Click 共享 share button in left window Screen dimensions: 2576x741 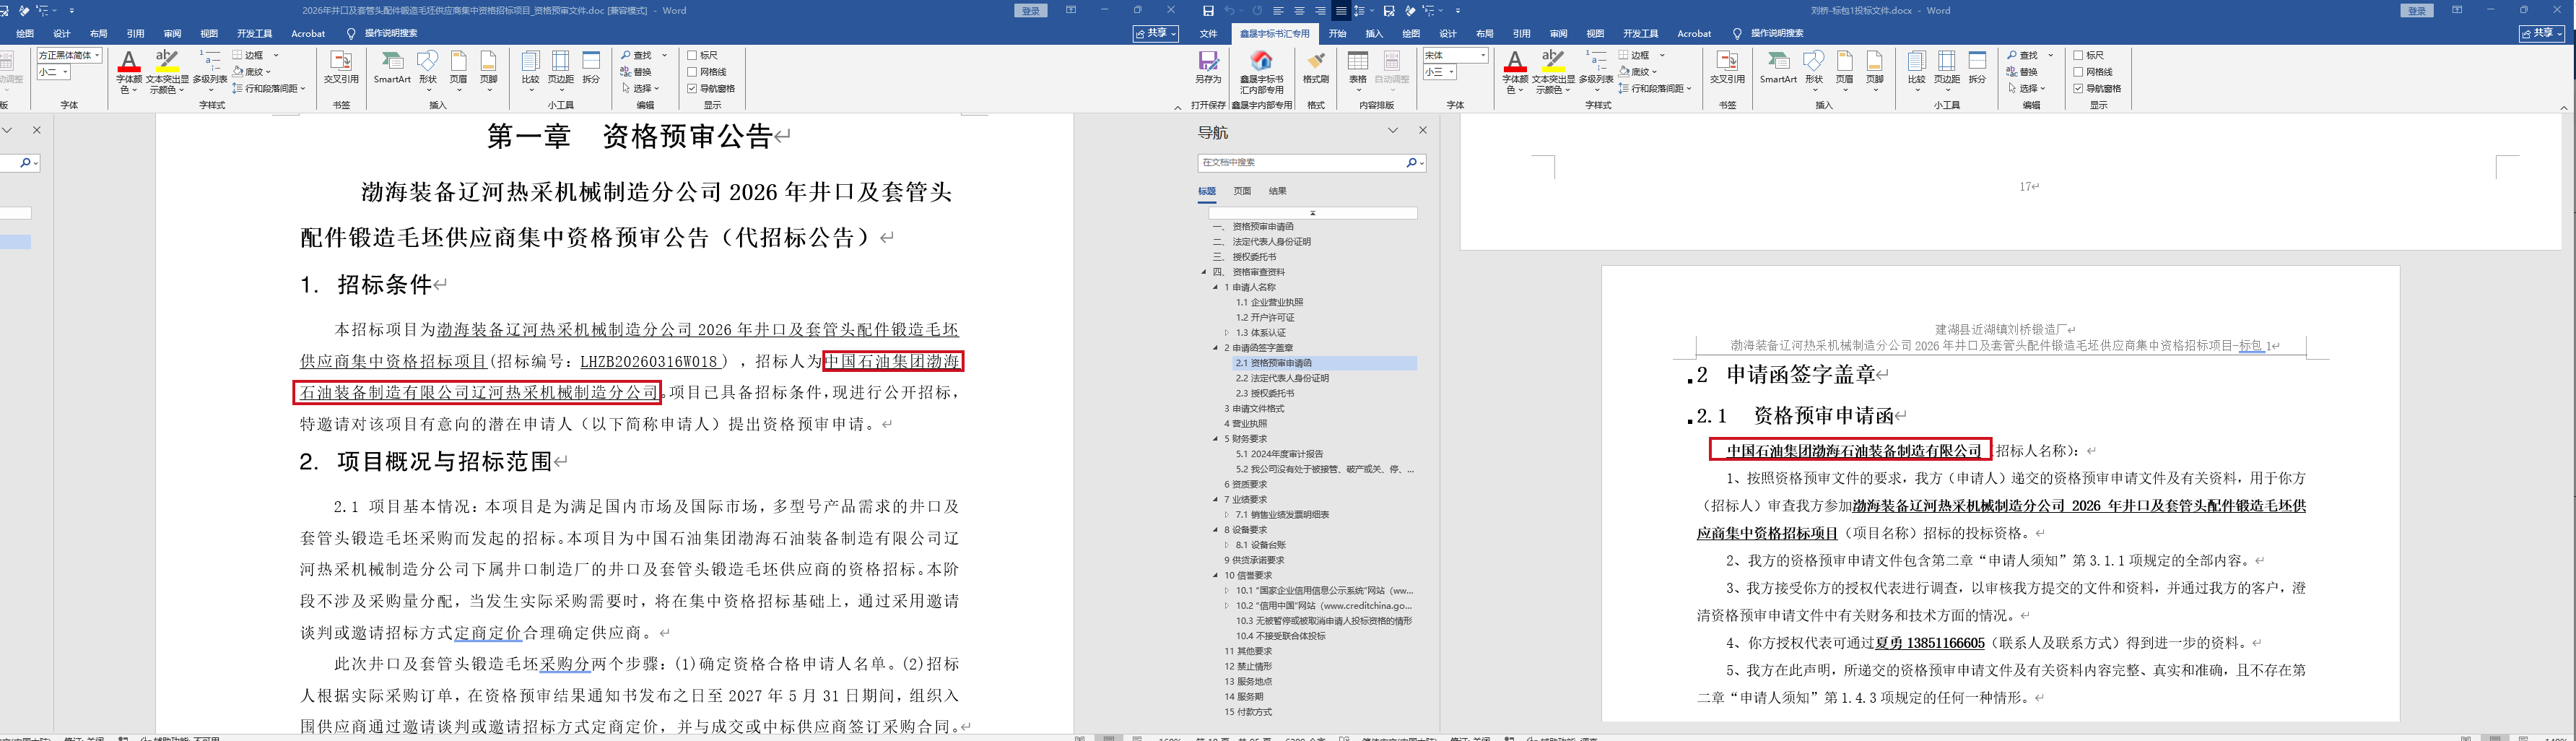coord(1155,33)
